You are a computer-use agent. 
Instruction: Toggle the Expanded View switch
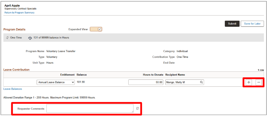pos(96,29)
